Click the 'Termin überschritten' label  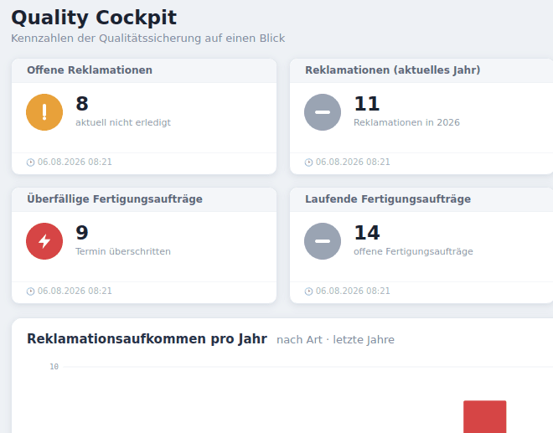click(123, 251)
